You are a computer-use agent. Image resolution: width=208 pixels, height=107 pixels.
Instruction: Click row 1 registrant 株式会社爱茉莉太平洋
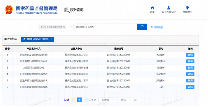tap(76, 55)
